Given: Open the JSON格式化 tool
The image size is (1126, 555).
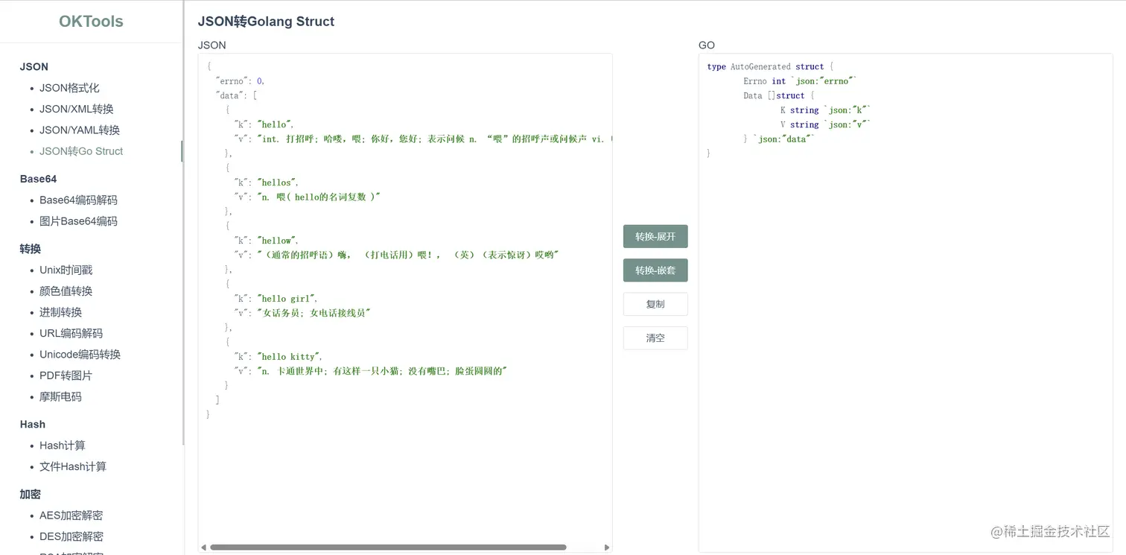Looking at the screenshot, I should (x=69, y=88).
